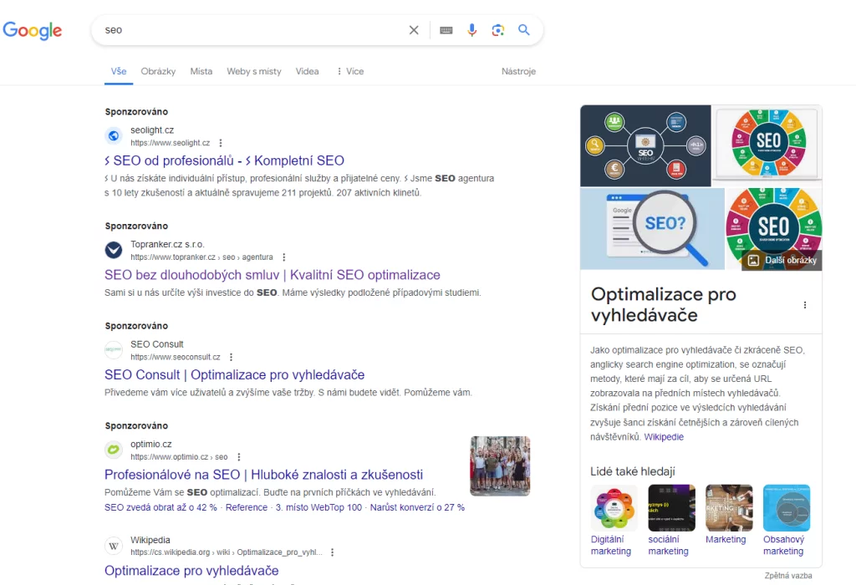Open 'Profesionálové na SEO' result link

[263, 474]
